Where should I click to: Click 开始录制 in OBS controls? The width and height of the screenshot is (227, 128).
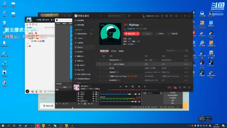coord(173,93)
